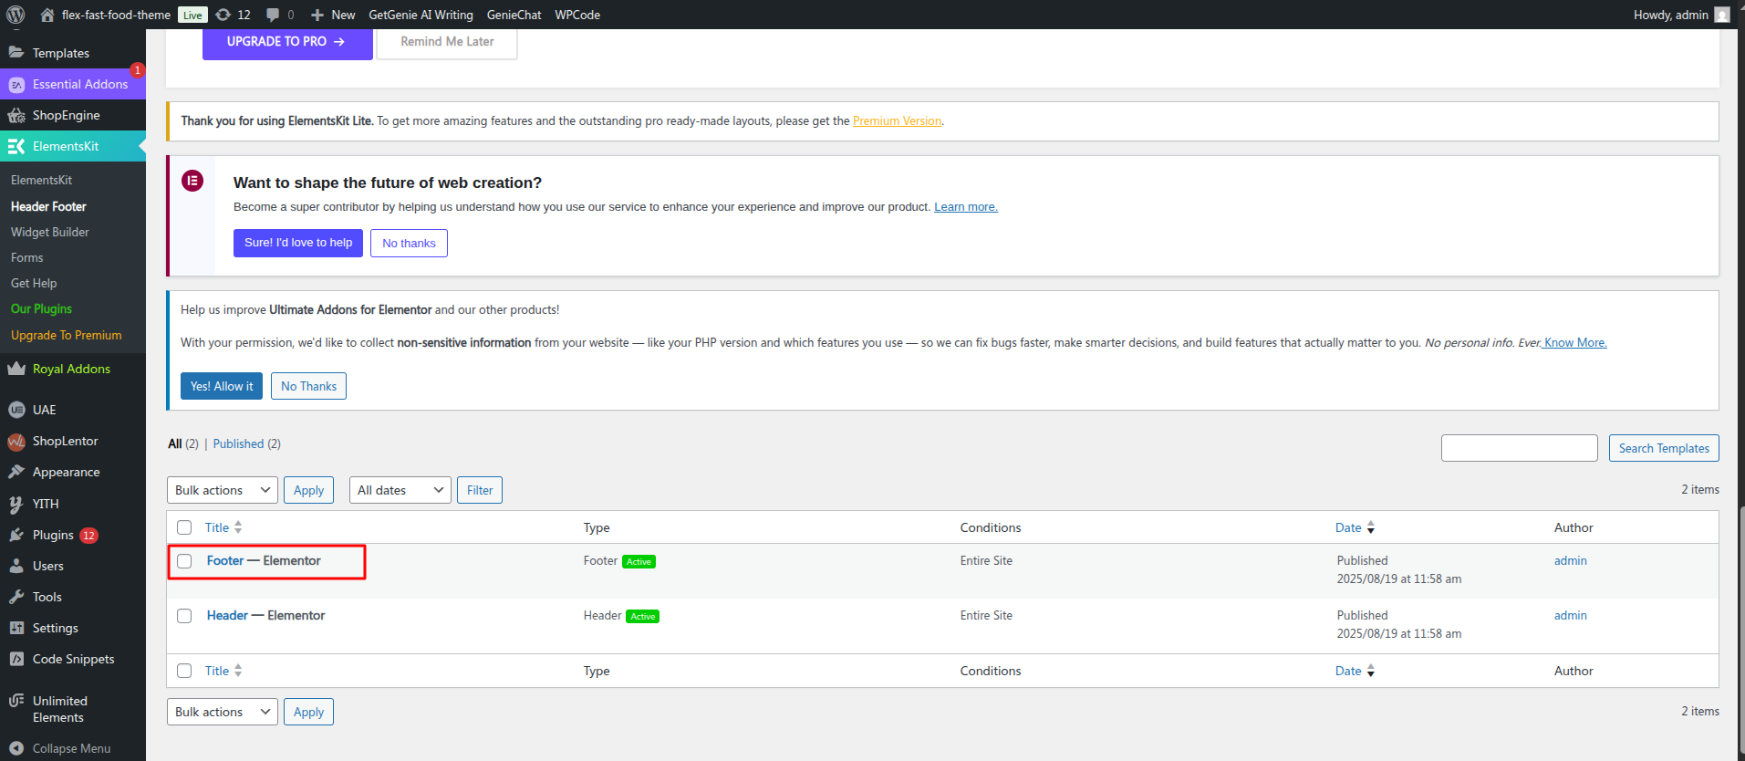This screenshot has width=1745, height=761.
Task: Click the Filter button
Action: pyautogui.click(x=480, y=490)
